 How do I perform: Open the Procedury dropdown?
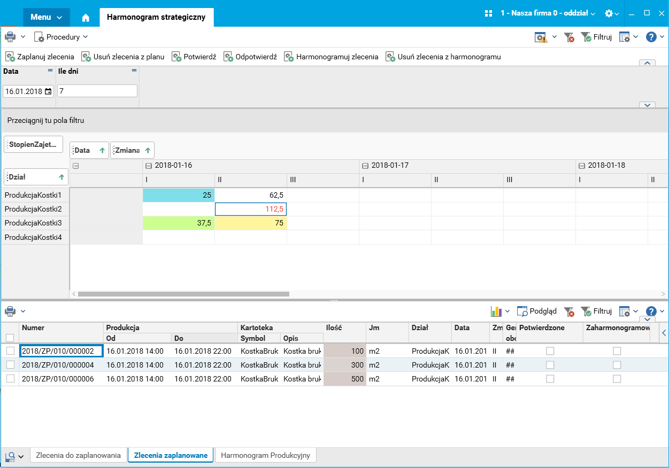61,37
